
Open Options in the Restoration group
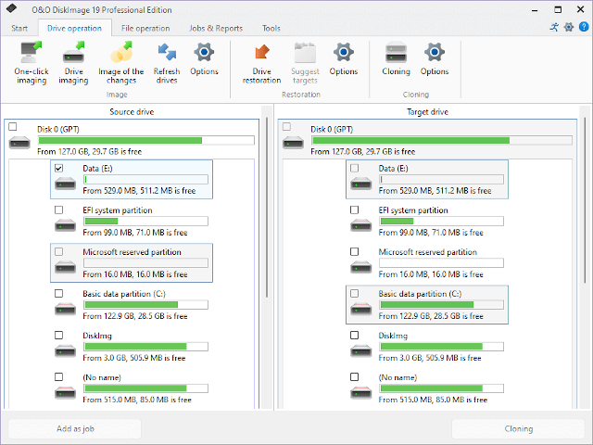click(x=344, y=58)
